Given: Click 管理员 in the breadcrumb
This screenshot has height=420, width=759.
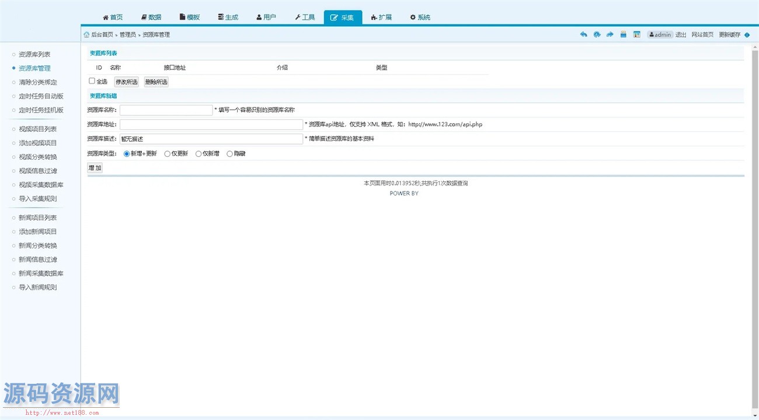Looking at the screenshot, I should (x=128, y=34).
